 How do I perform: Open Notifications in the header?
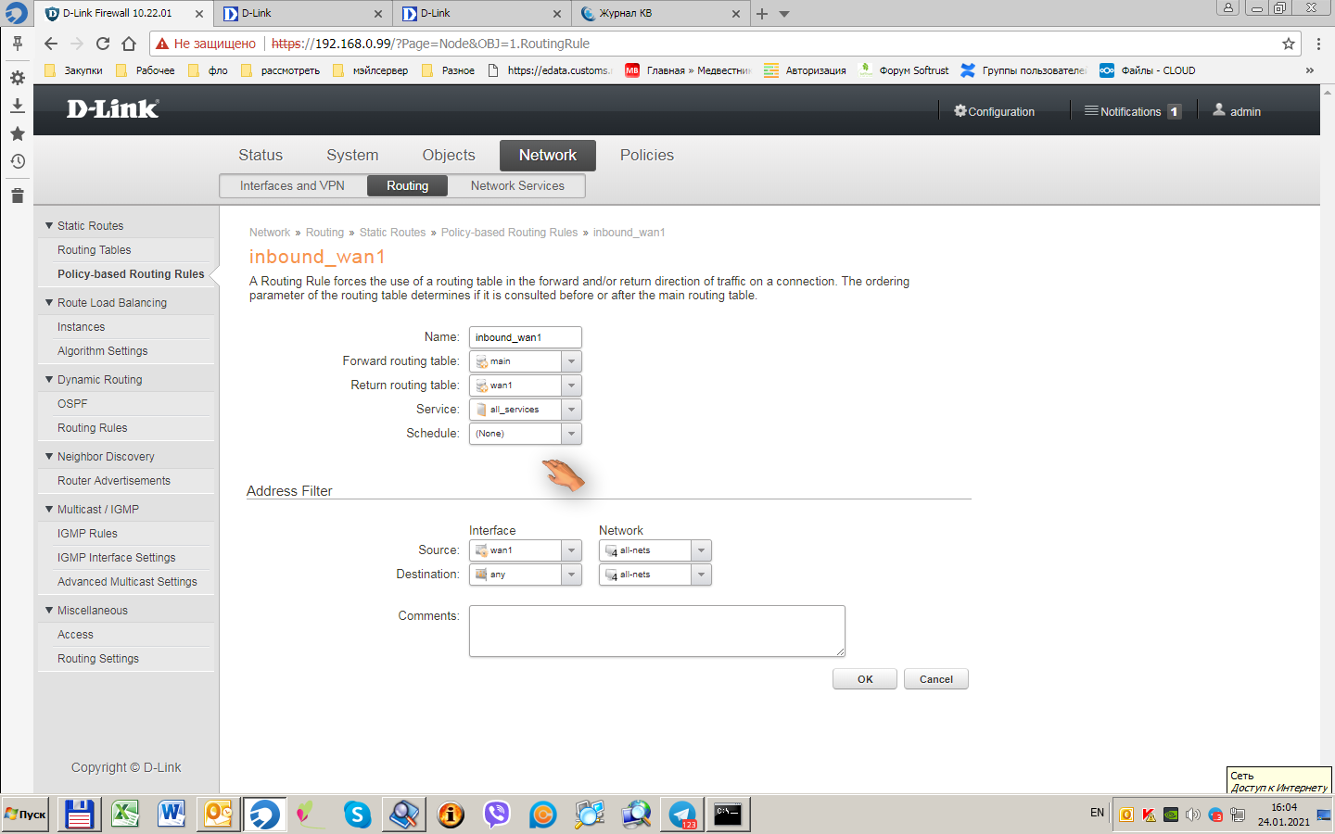[x=1132, y=111]
